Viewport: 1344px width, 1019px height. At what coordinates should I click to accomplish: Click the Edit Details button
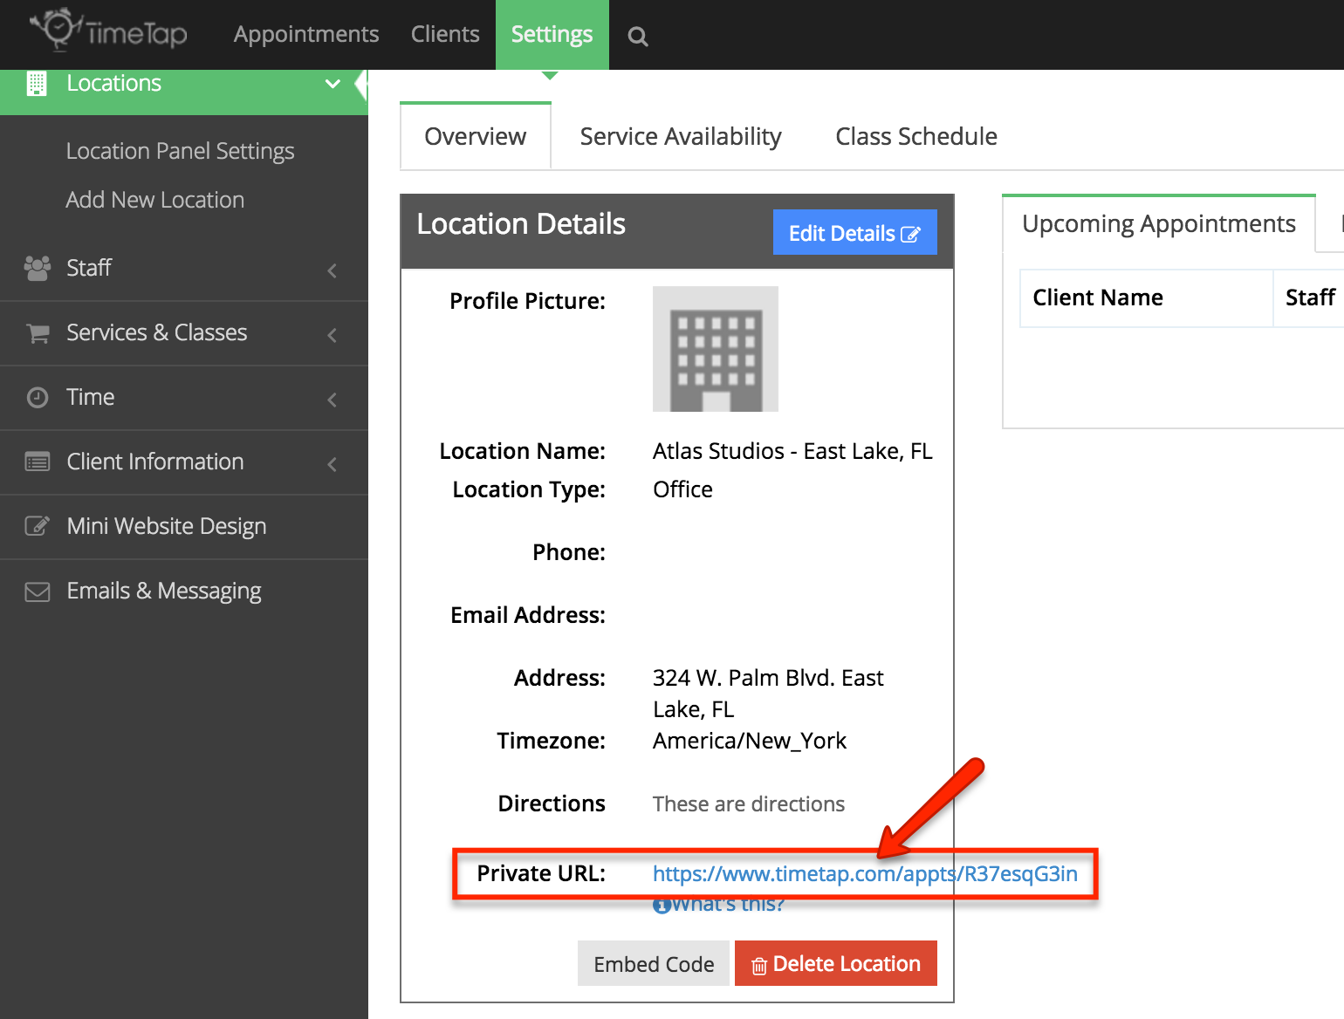coord(855,233)
